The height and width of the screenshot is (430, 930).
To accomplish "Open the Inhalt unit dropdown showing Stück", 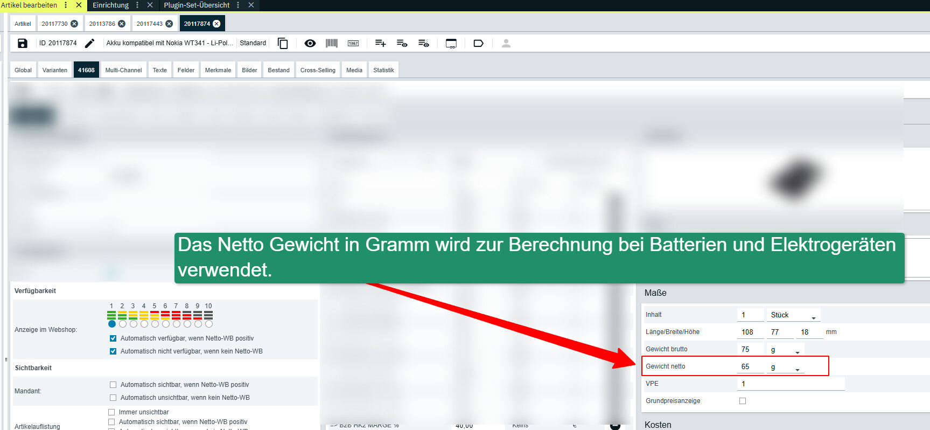I will 793,315.
